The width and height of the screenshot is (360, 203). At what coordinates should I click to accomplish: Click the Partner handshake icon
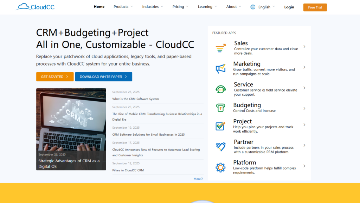220,147
